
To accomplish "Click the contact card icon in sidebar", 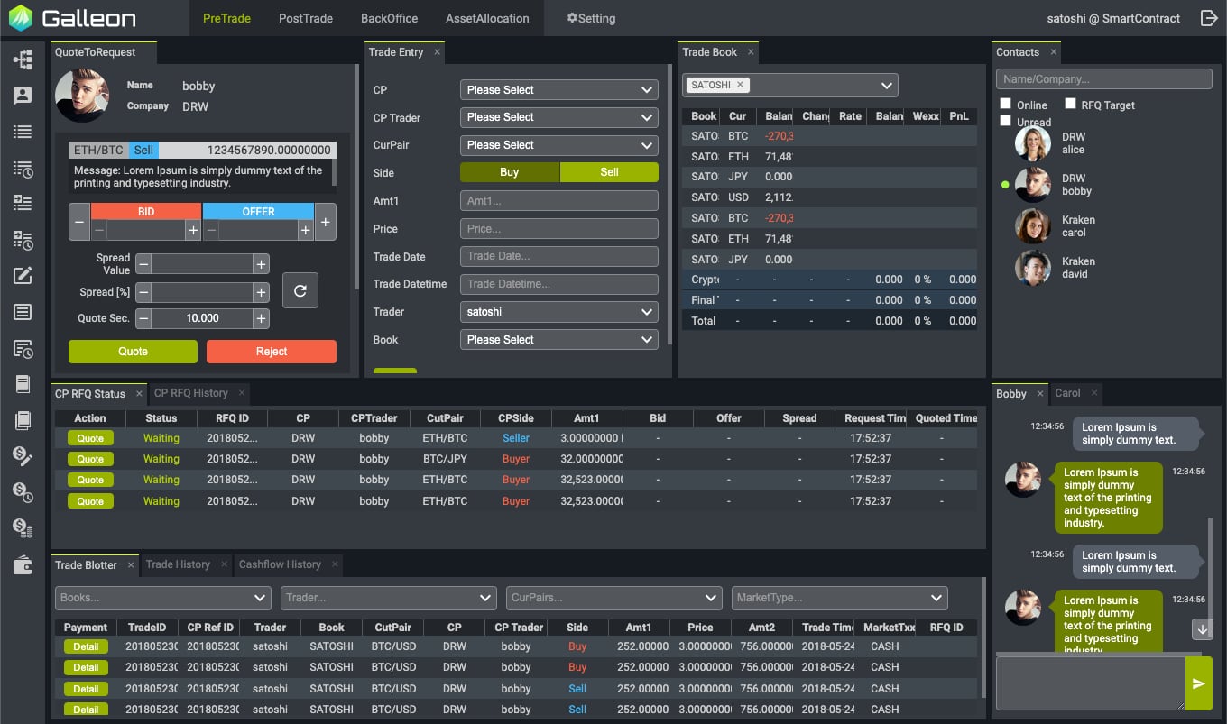I will click(x=23, y=96).
